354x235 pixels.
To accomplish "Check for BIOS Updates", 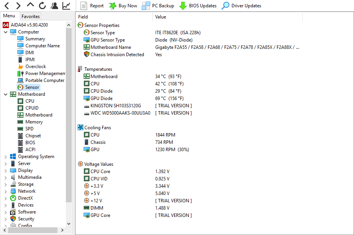I will coord(198,6).
